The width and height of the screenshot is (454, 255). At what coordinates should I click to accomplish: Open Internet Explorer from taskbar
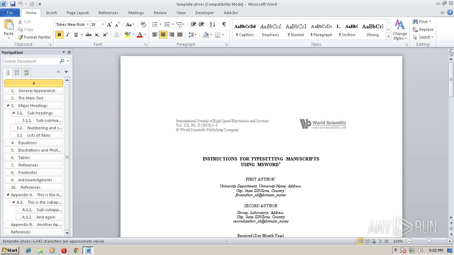pos(28,250)
